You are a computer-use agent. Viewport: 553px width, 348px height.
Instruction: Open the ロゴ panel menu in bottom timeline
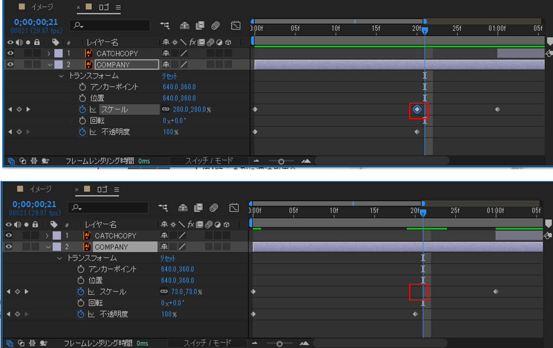click(117, 189)
